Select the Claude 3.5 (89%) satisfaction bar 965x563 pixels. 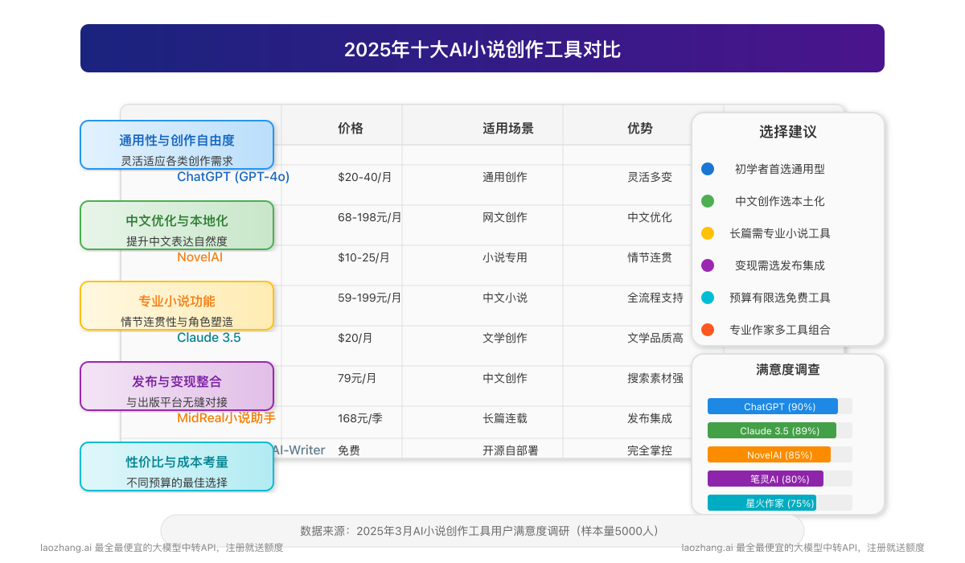tap(772, 431)
